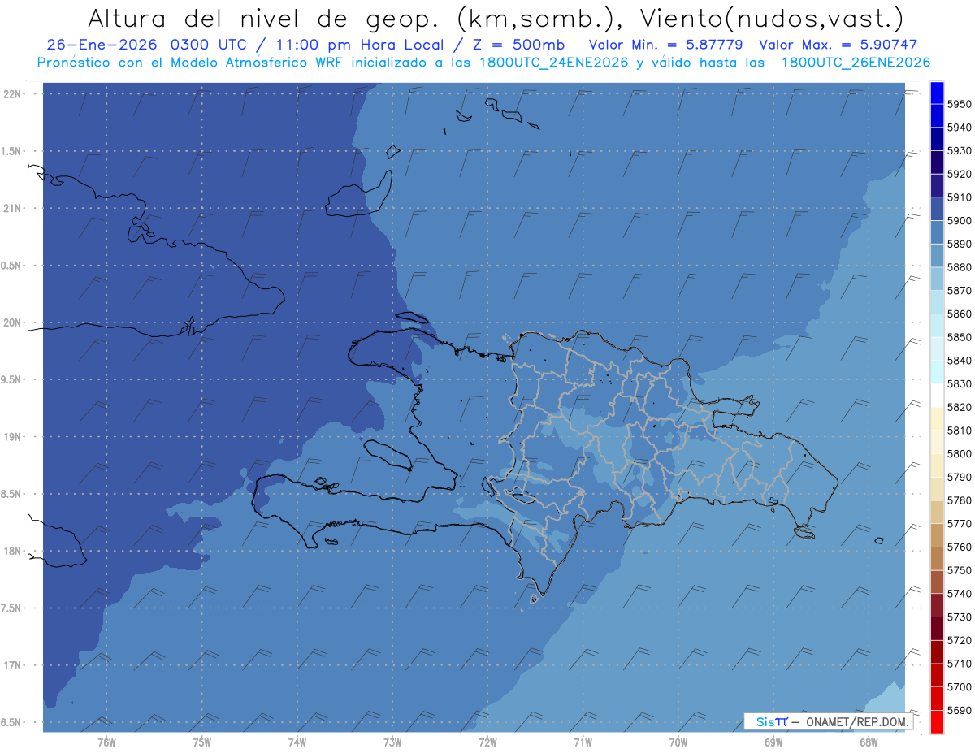Click the '70W' longitude axis label
Image resolution: width=975 pixels, height=753 pixels.
point(678,742)
